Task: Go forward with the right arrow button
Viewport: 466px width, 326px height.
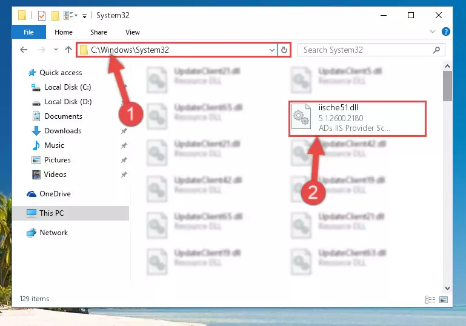Action: pyautogui.click(x=42, y=50)
